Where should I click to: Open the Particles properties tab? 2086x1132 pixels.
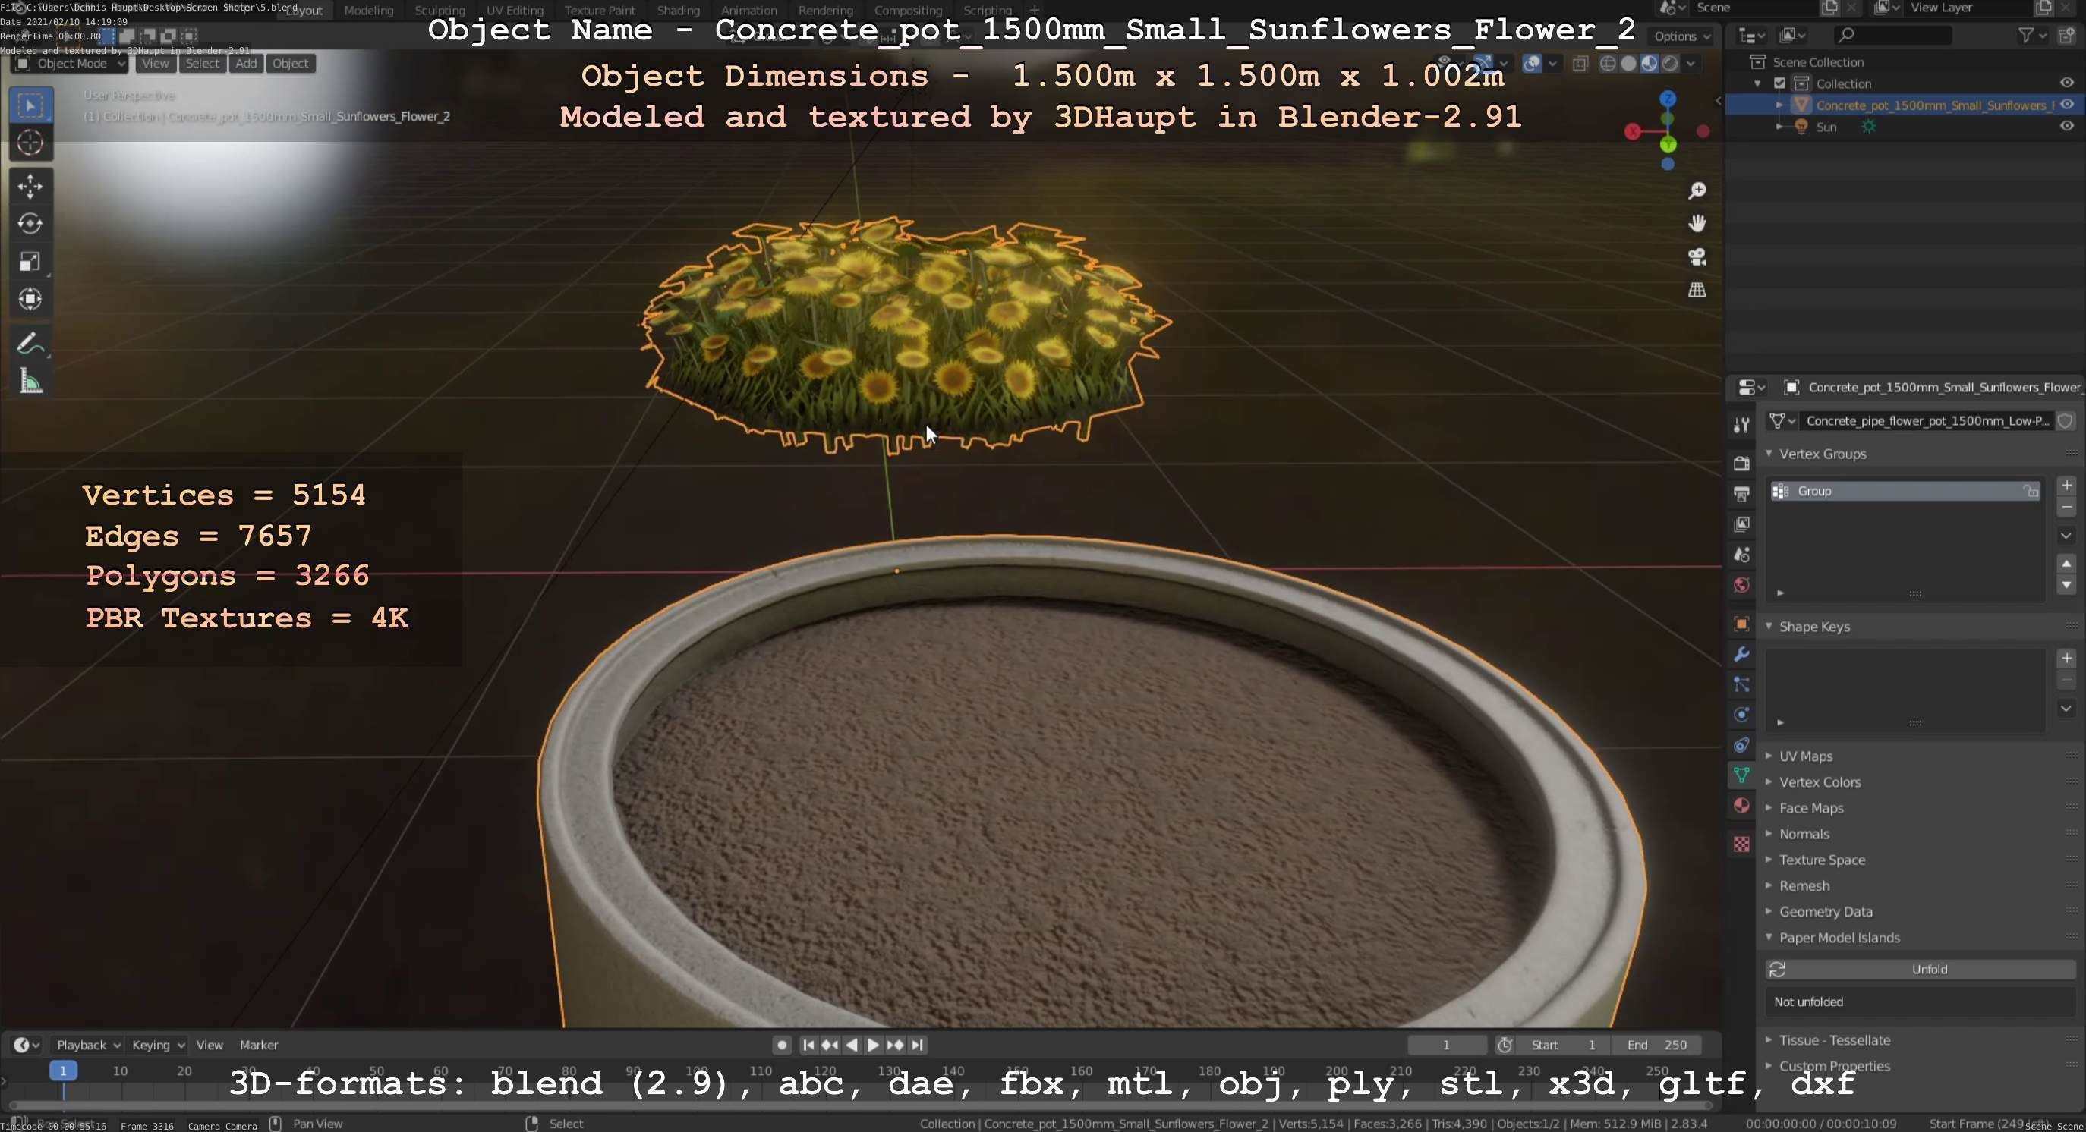click(x=1741, y=684)
